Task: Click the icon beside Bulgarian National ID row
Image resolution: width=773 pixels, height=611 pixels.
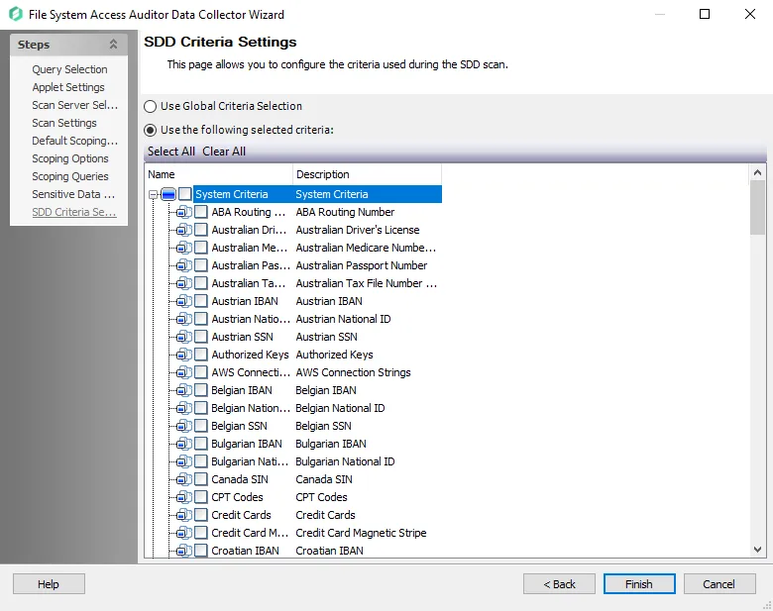Action: tap(184, 461)
